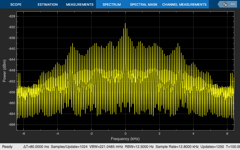Click the 0 frequency tick label
Image resolution: width=240 pixels, height=150 pixels.
click(x=125, y=133)
